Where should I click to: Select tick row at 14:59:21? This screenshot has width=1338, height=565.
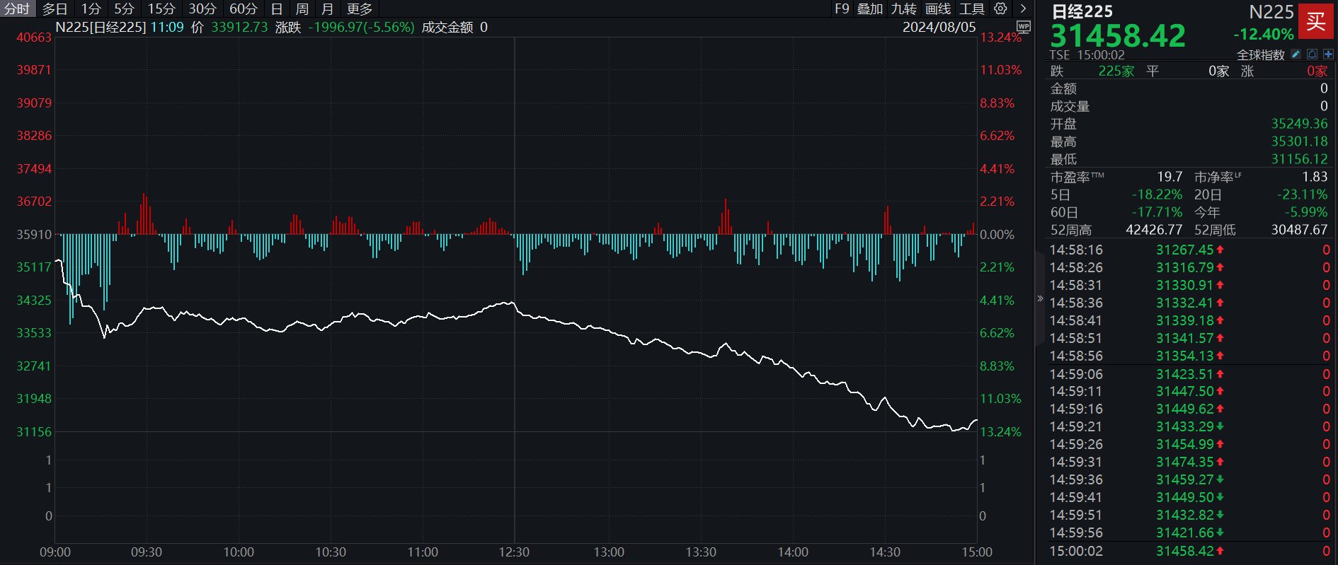[1189, 426]
